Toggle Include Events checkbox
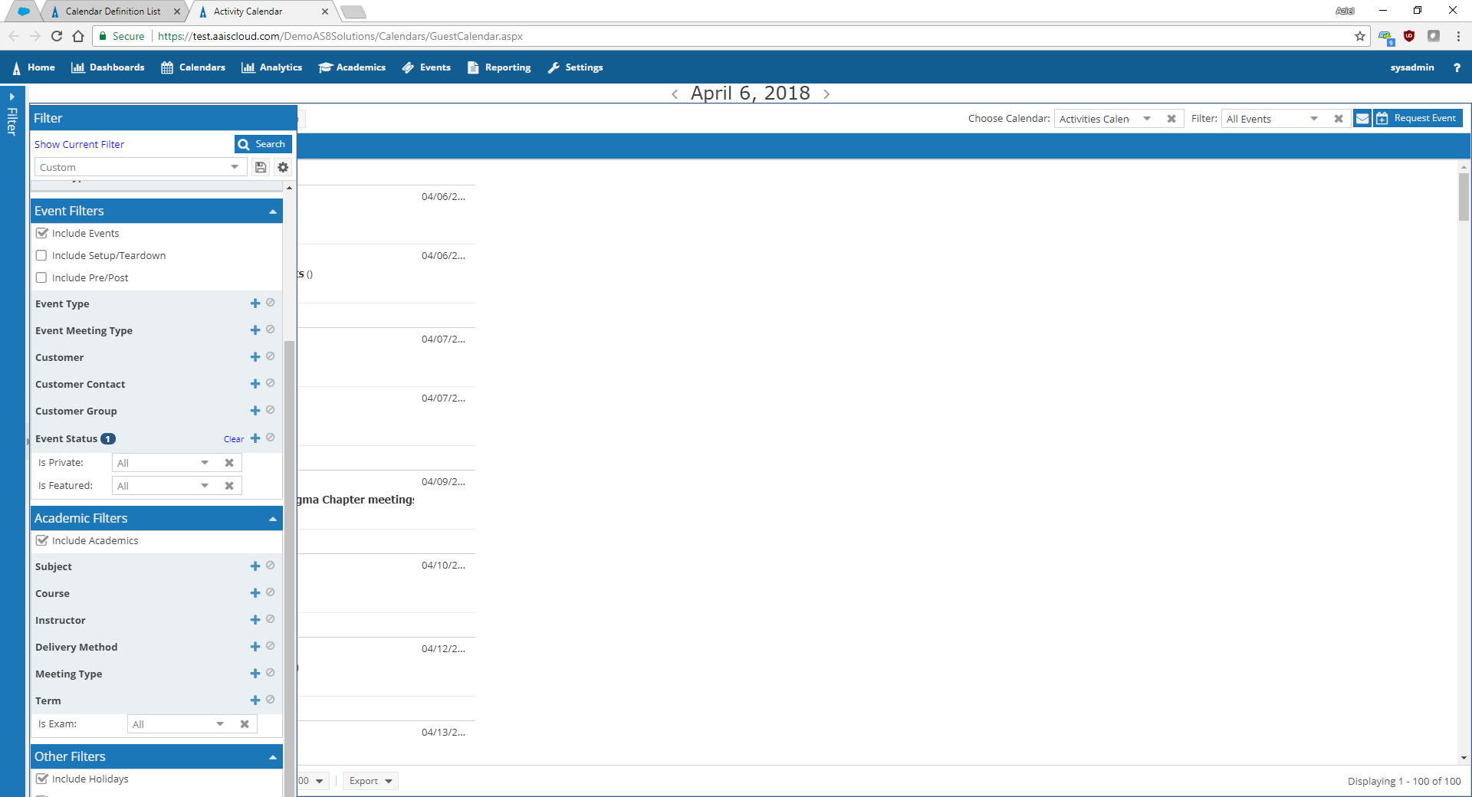Screen dimensions: 1472x797 click(x=41, y=233)
